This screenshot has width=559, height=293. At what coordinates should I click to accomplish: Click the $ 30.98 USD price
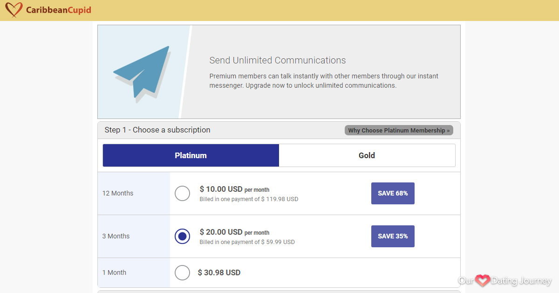click(219, 272)
